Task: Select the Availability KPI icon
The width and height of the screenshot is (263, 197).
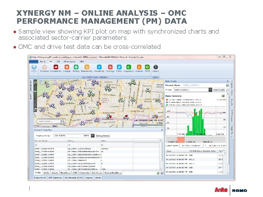Action: 99,67
